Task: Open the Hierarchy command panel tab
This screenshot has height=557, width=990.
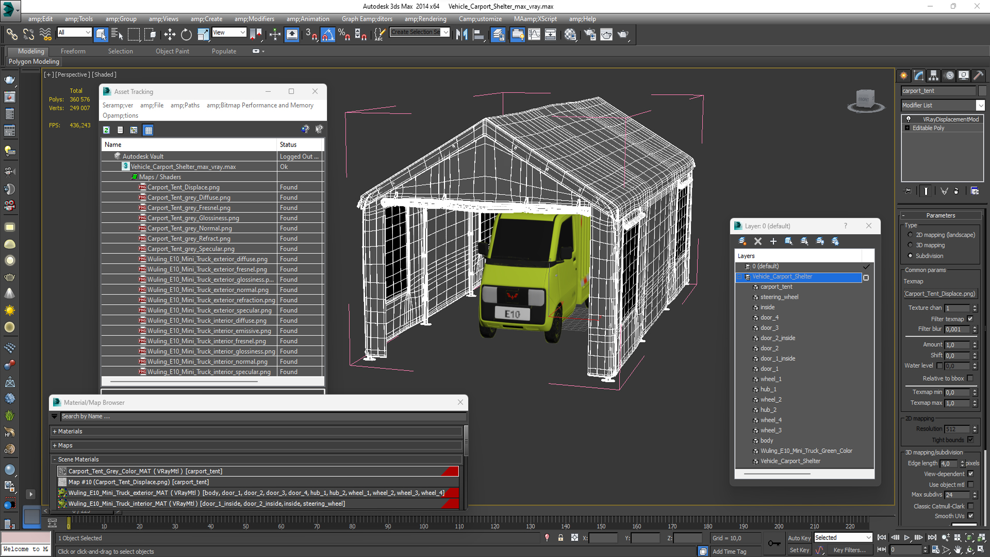Action: [933, 75]
